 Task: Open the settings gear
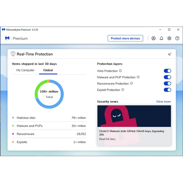169,38
